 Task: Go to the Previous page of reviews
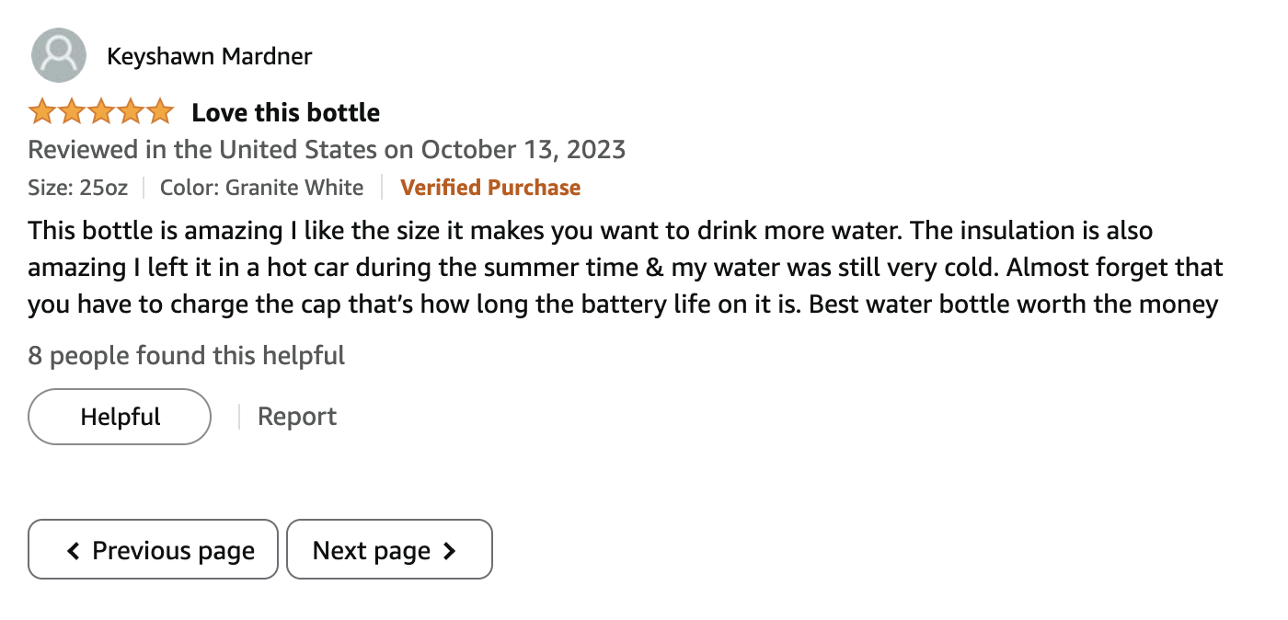pyautogui.click(x=153, y=549)
